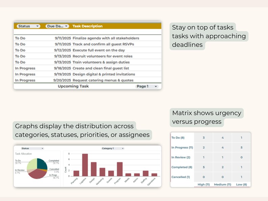Click the To Do High priority cell

click(x=204, y=138)
